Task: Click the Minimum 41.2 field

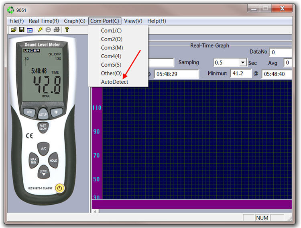Action: tap(241, 74)
